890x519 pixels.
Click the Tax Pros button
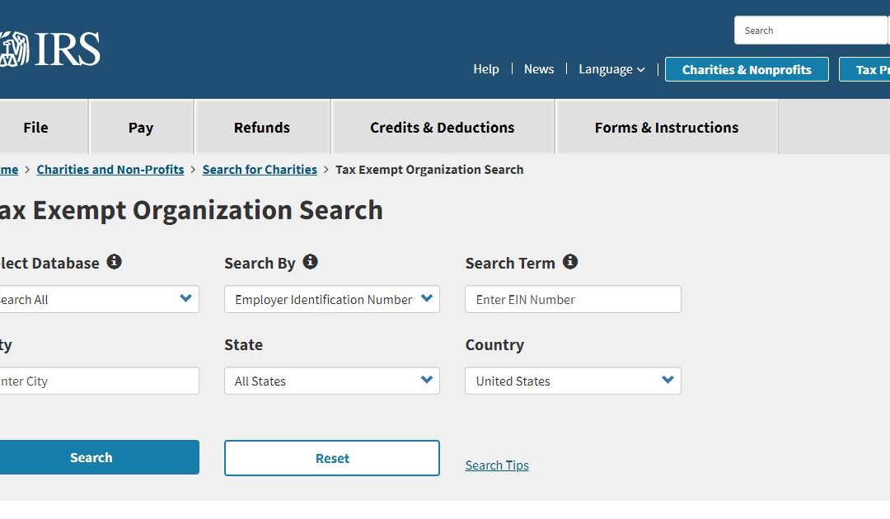pyautogui.click(x=865, y=69)
